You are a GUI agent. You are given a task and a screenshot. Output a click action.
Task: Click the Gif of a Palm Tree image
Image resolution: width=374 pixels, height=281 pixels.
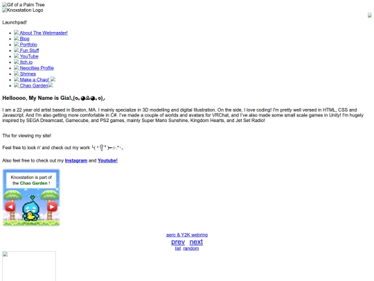coord(24,5)
